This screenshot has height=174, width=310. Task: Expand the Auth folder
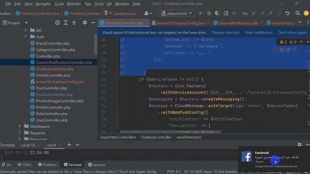(x=26, y=37)
